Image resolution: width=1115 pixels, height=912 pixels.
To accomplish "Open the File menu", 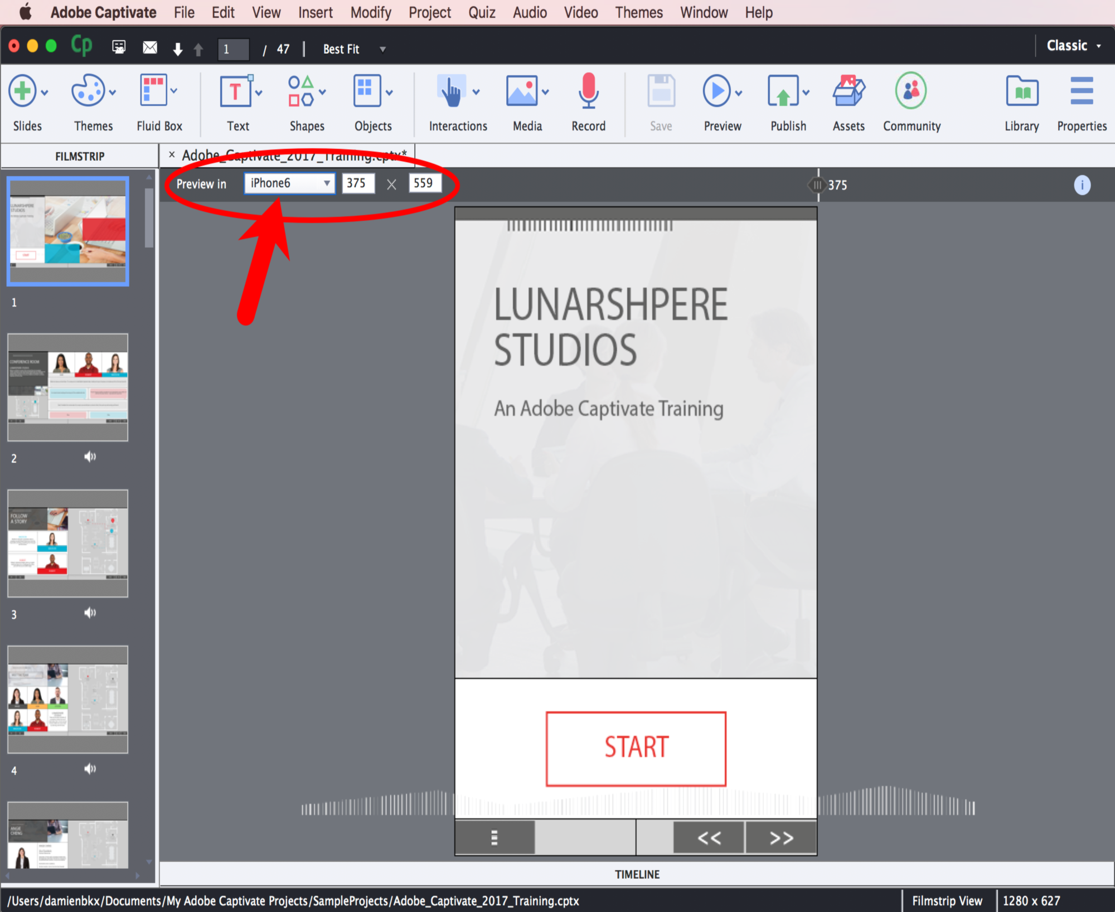I will (184, 12).
